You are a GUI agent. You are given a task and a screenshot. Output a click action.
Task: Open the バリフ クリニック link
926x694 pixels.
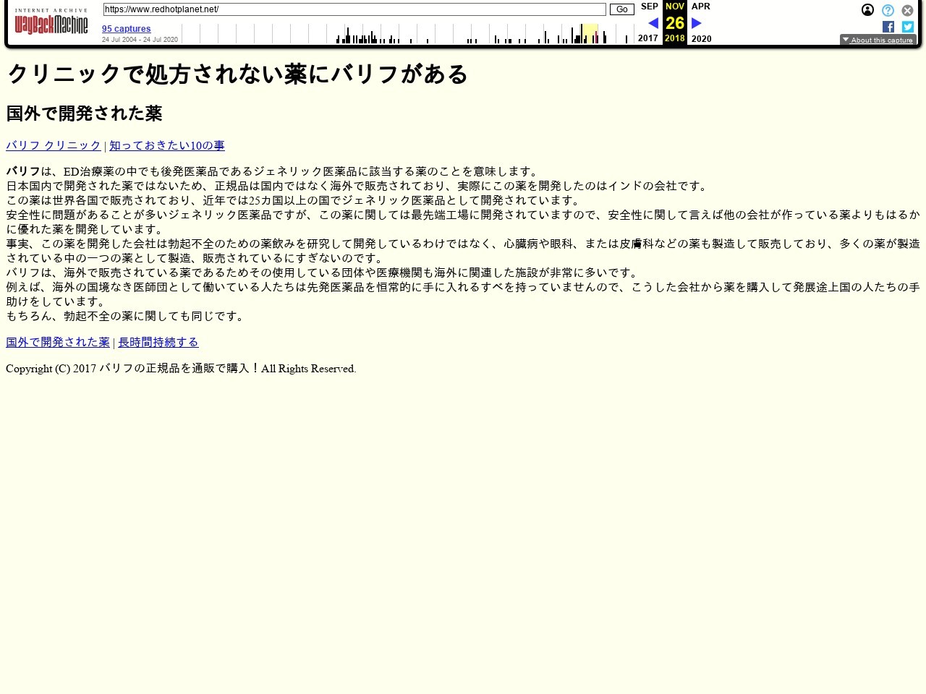pyautogui.click(x=54, y=145)
